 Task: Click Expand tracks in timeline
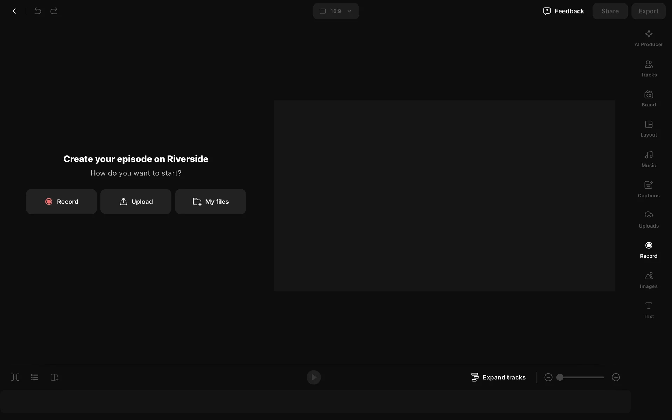(x=498, y=377)
